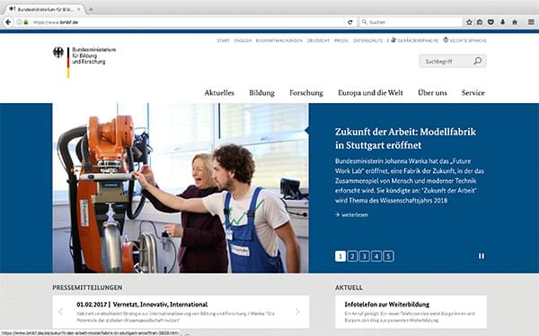Close the Bundesministerium tab
The image size is (539, 336).
click(x=78, y=9)
